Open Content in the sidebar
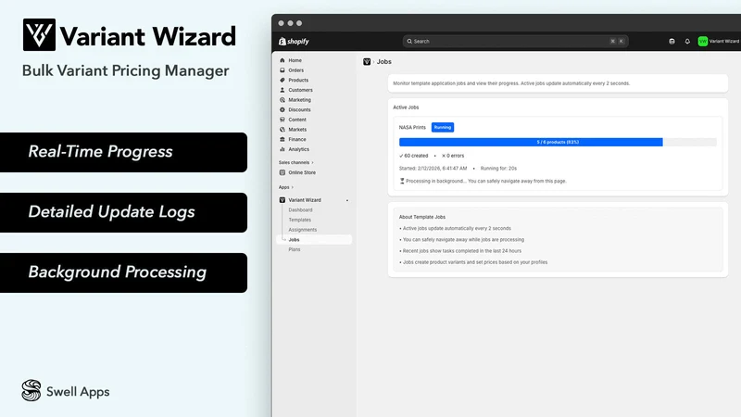 pos(297,120)
